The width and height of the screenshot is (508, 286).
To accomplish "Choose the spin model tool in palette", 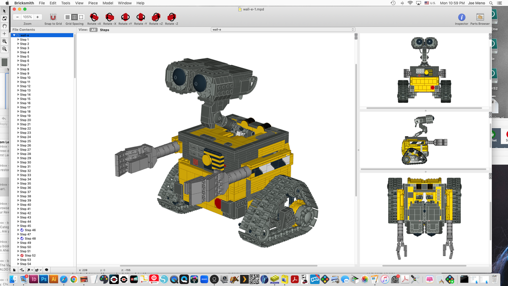I will point(4,18).
